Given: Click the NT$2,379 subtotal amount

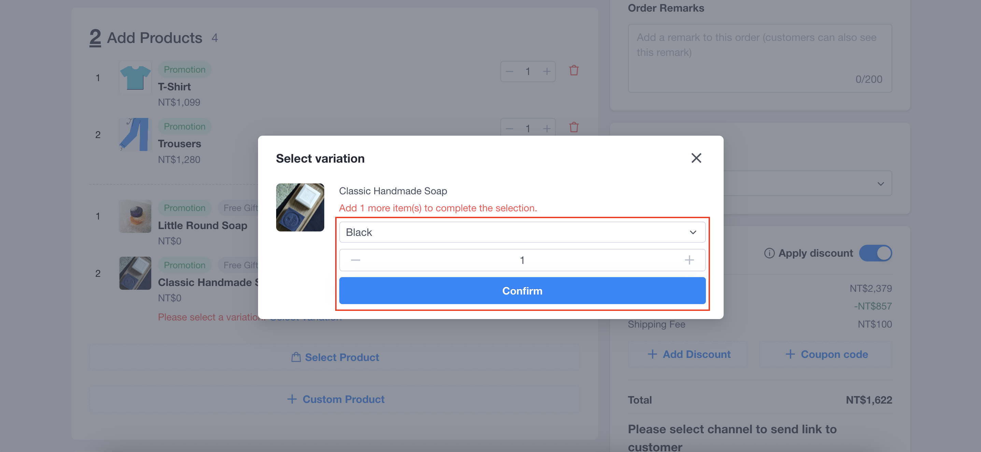Looking at the screenshot, I should pyautogui.click(x=870, y=288).
